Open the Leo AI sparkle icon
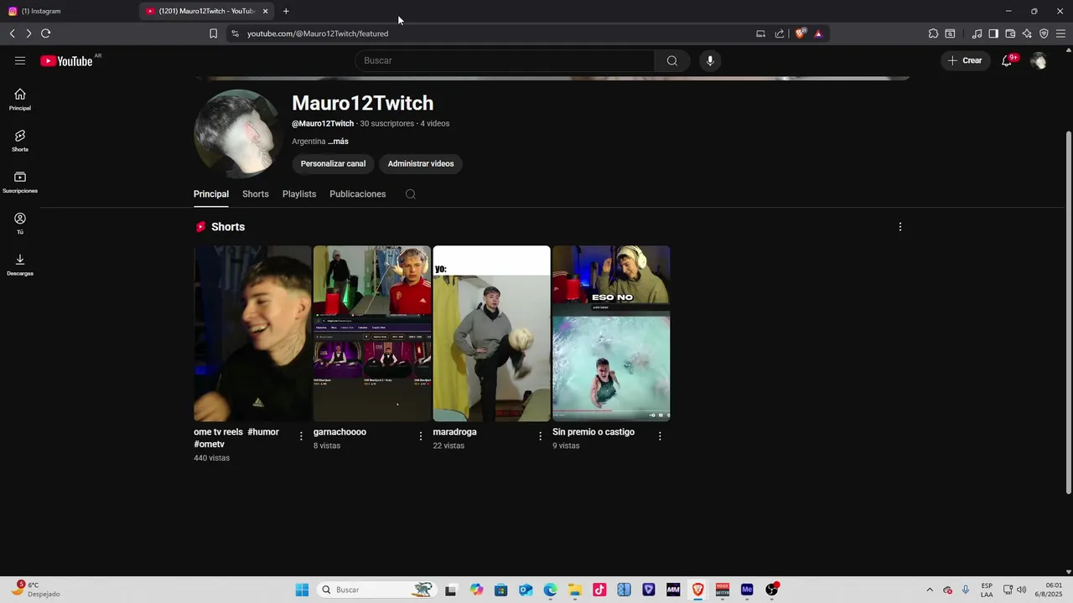Viewport: 1073px width, 603px height. point(1027,33)
